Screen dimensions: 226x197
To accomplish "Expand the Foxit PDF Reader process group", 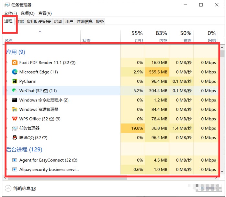I will pos(7,63).
